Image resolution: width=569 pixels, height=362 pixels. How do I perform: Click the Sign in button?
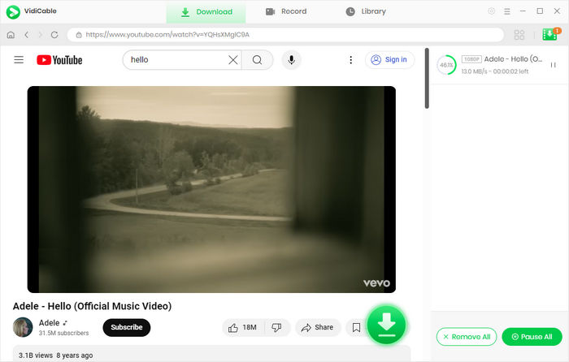(389, 60)
